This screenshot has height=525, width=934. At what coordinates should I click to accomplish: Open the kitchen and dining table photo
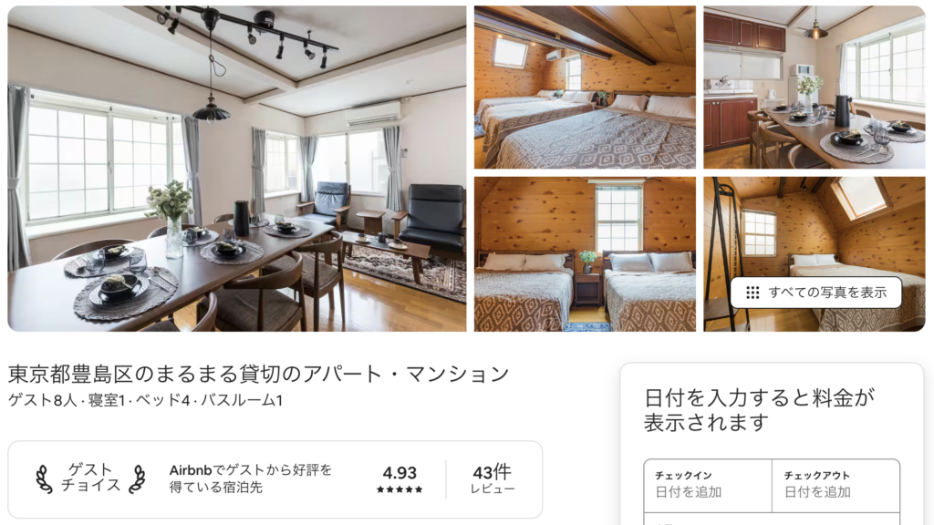pos(815,87)
